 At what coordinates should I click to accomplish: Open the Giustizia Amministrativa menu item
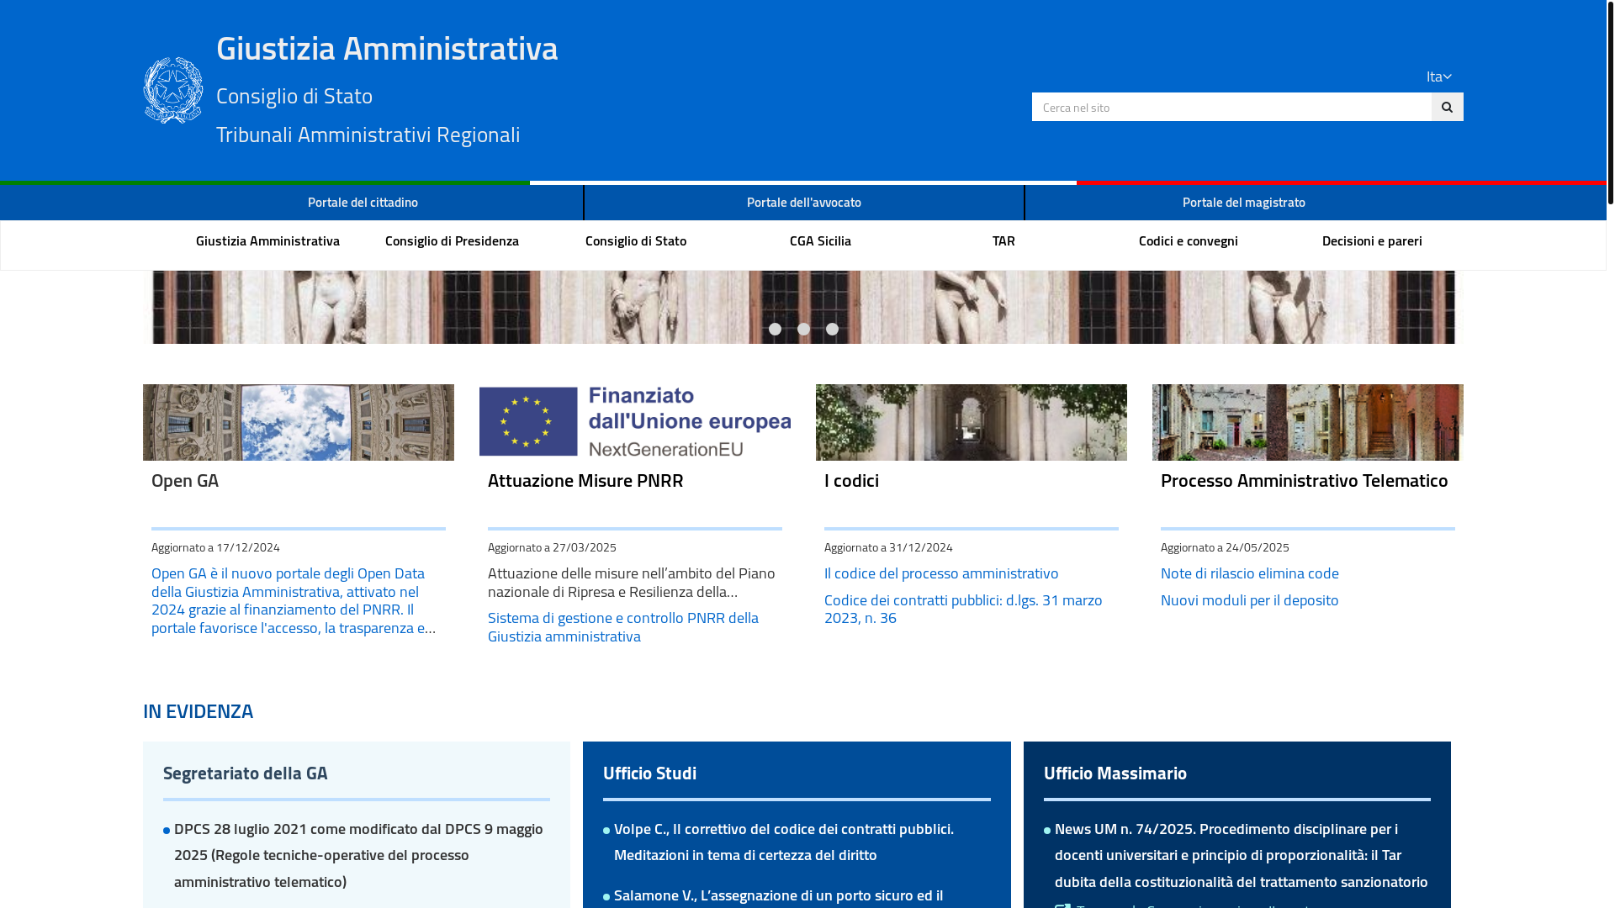[267, 240]
